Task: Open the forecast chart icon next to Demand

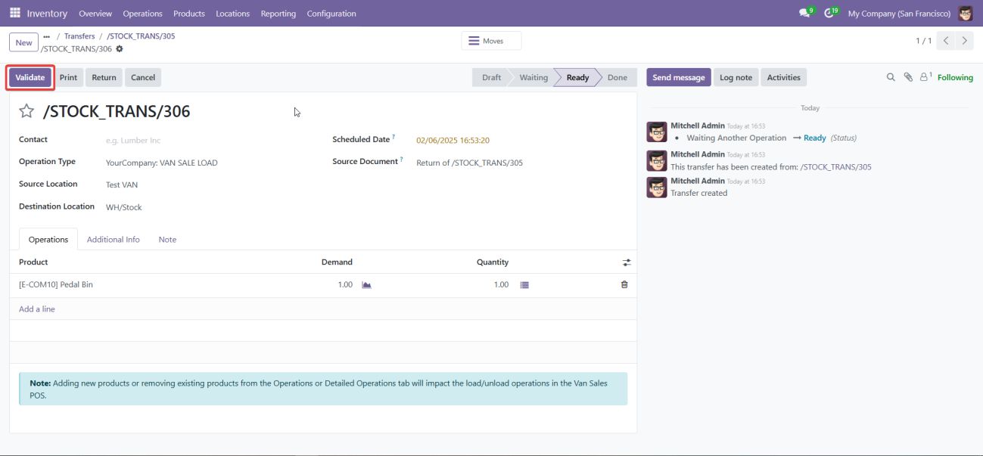Action: click(x=366, y=285)
